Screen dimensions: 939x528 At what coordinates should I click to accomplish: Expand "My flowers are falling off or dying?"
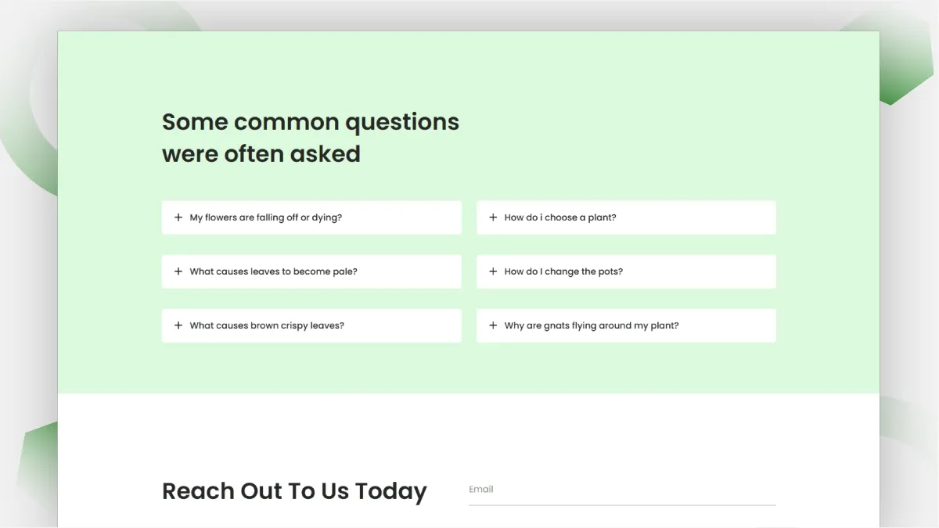point(311,217)
